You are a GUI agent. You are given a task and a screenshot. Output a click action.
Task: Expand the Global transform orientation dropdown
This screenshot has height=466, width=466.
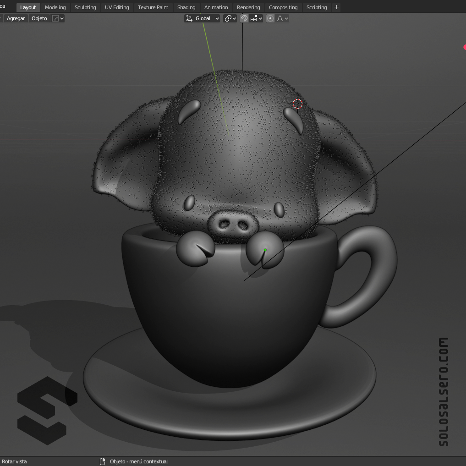(202, 18)
